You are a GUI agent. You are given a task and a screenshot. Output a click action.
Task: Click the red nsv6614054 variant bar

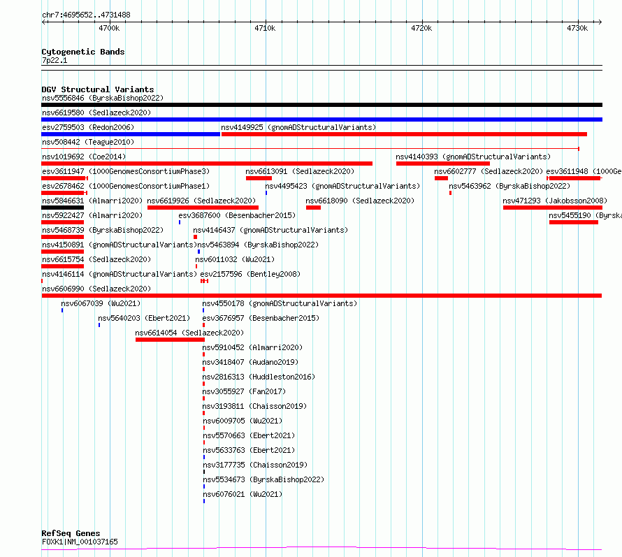pos(171,340)
